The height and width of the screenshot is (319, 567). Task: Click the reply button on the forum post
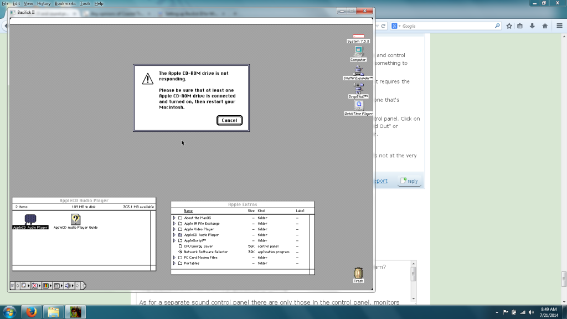point(409,181)
